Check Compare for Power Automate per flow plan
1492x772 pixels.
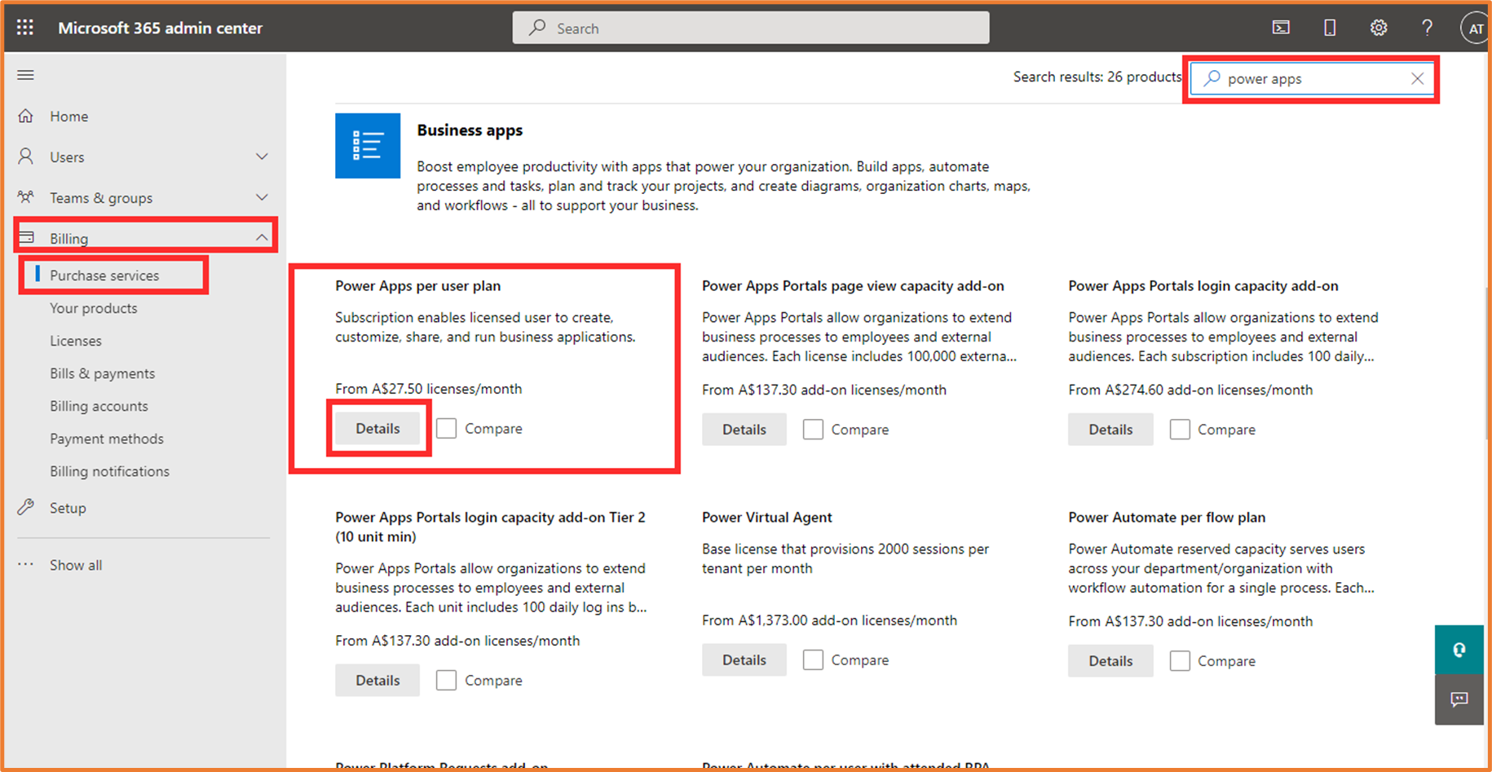coord(1180,660)
